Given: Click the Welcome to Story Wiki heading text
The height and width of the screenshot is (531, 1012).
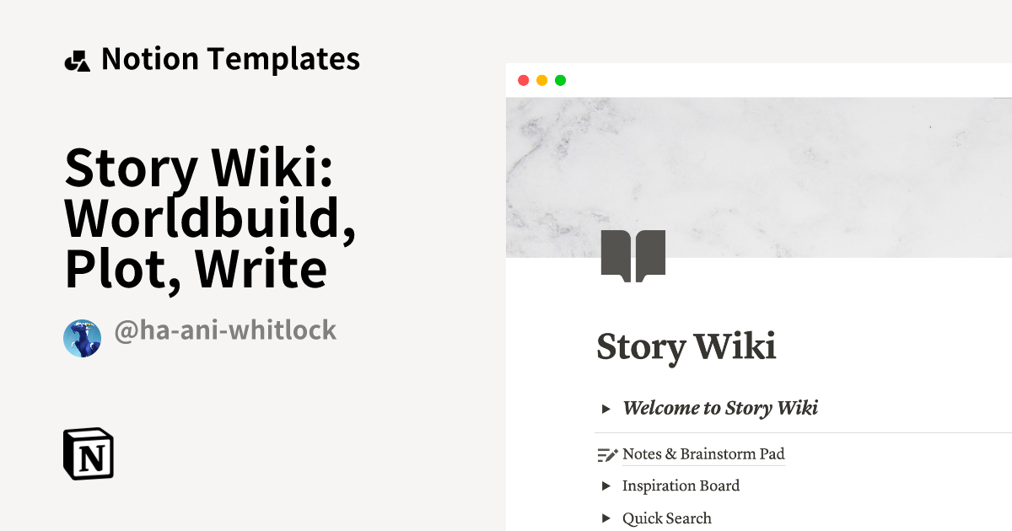Looking at the screenshot, I should click(x=720, y=409).
